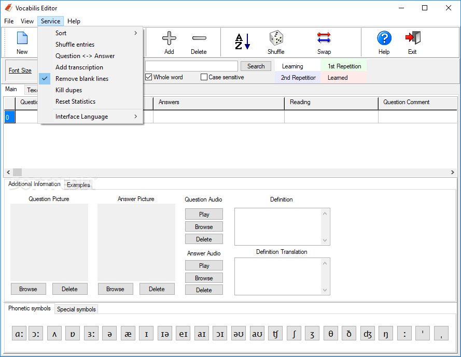Insert the ŋ phonetic symbol
This screenshot has height=357, width=461.
386,334
